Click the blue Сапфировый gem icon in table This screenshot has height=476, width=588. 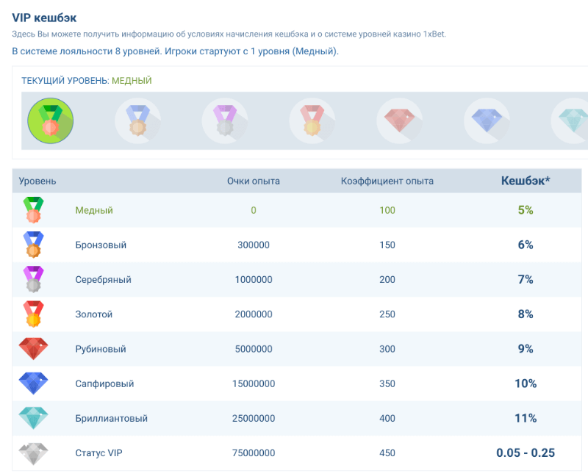pyautogui.click(x=33, y=383)
